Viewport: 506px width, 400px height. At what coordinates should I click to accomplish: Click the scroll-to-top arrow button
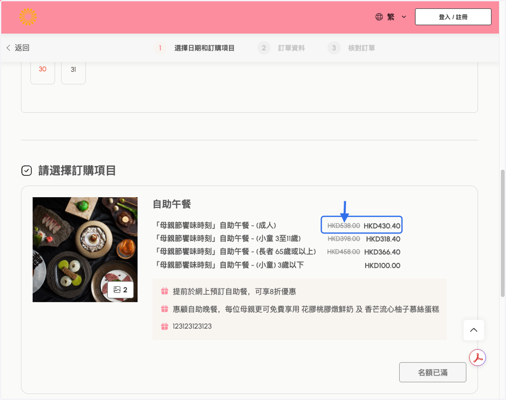click(474, 330)
